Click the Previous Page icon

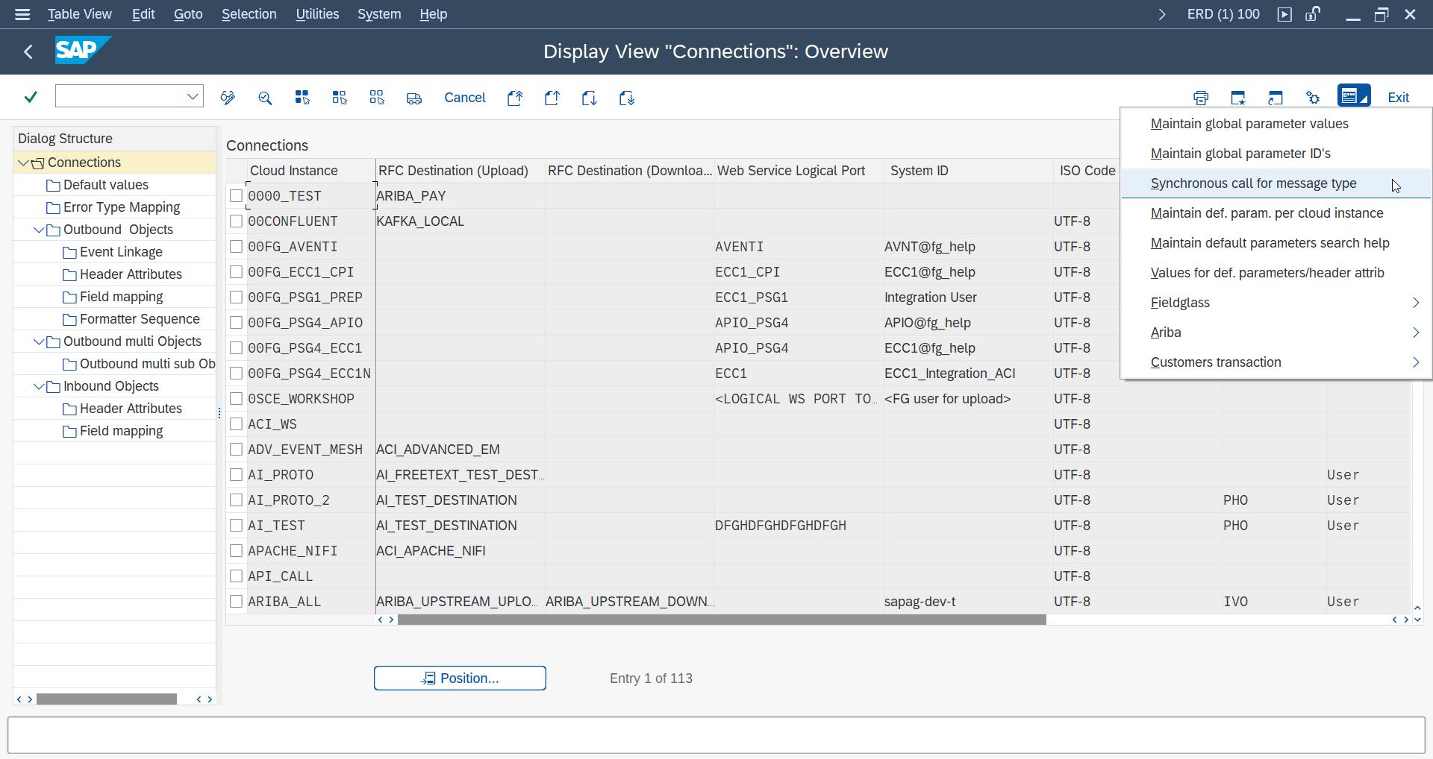tap(552, 98)
